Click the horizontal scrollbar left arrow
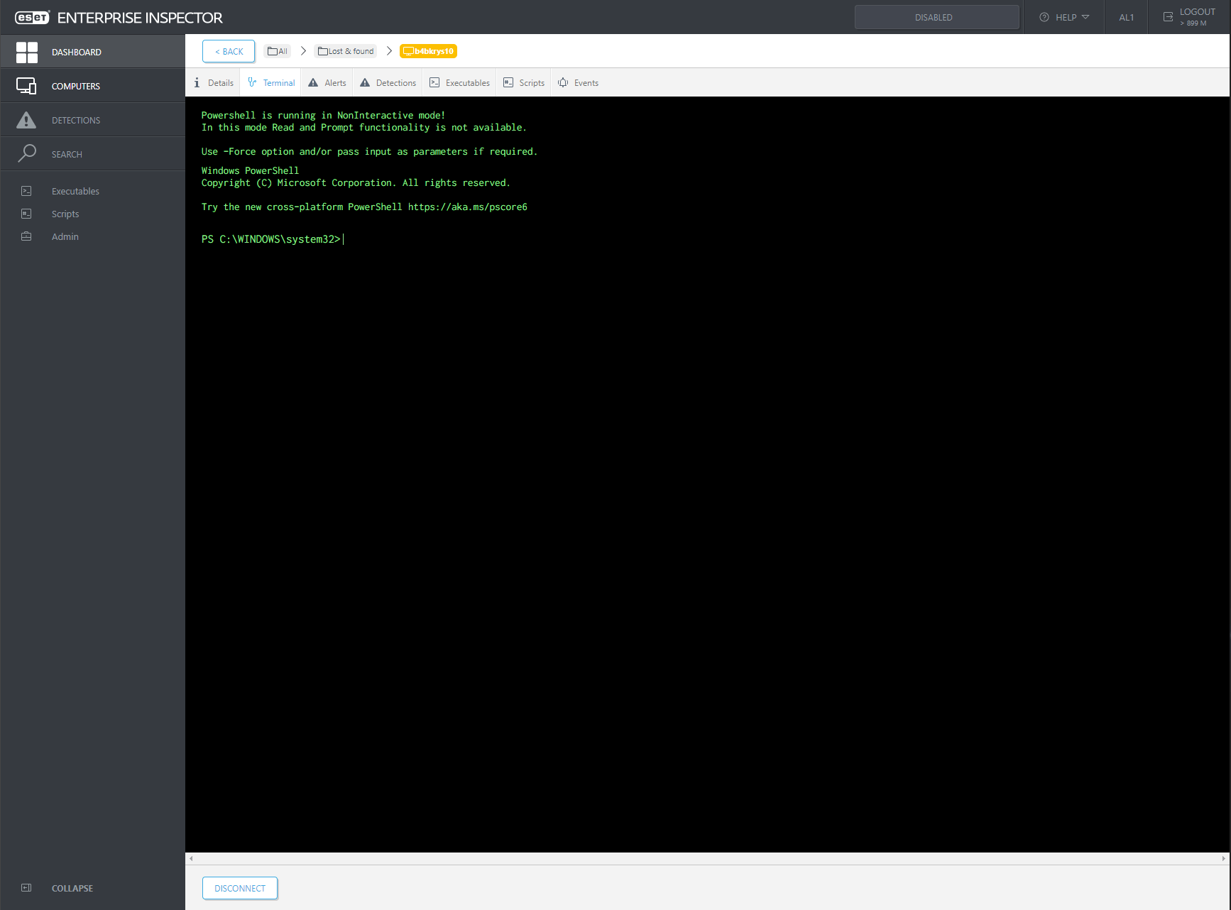This screenshot has height=910, width=1231. click(191, 858)
